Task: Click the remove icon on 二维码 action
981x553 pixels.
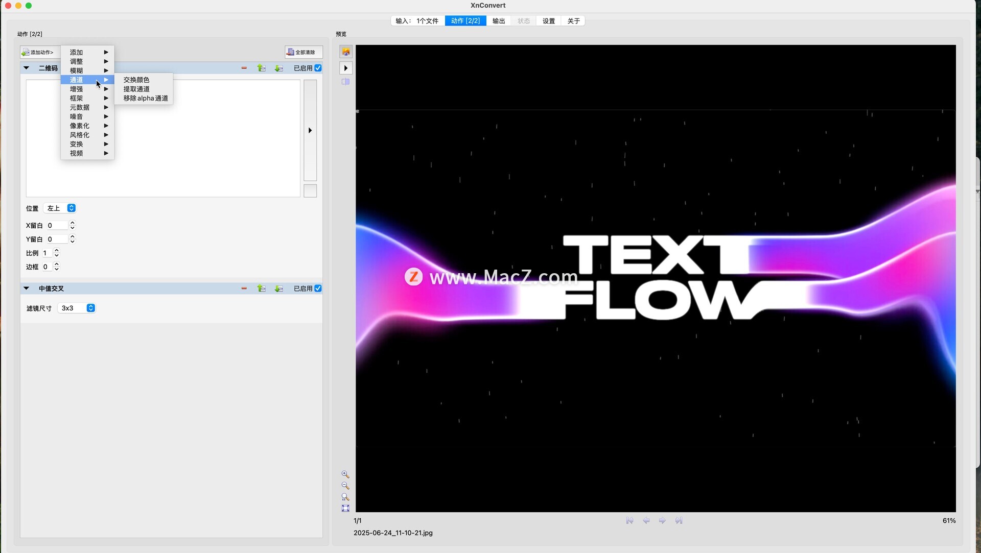Action: [x=244, y=68]
